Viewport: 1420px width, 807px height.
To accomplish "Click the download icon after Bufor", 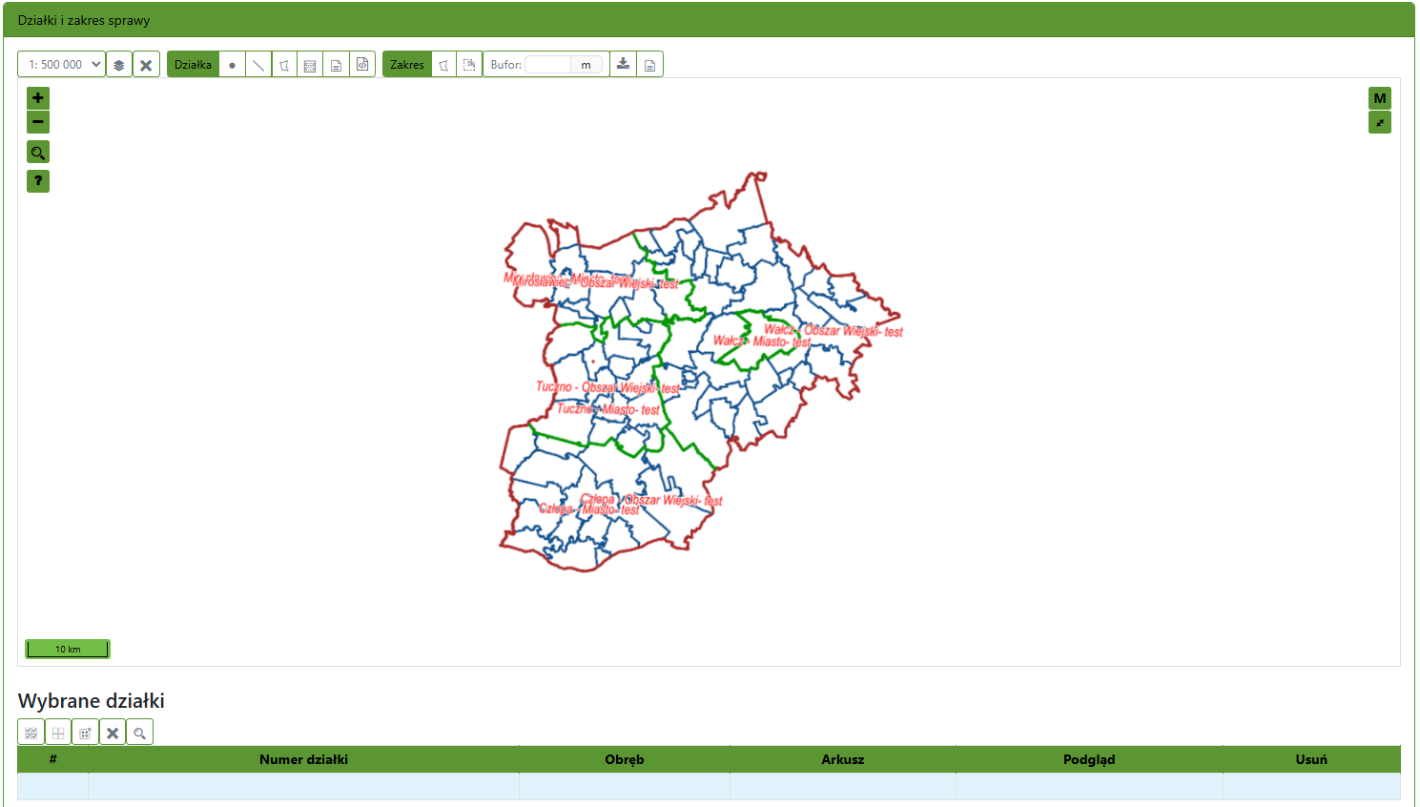I will point(623,65).
